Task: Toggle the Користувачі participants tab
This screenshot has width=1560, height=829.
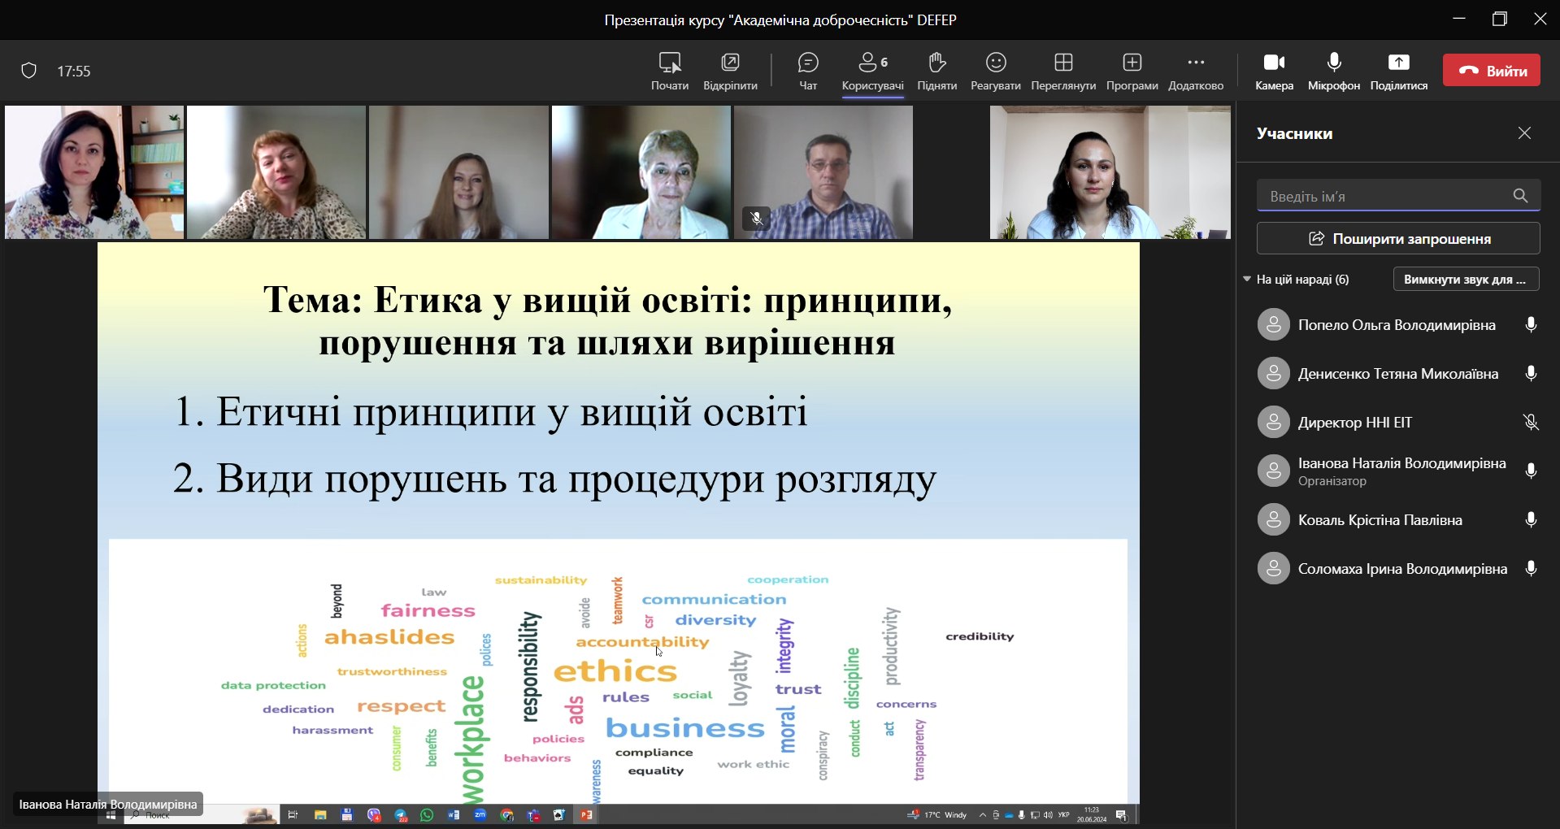Action: (x=872, y=71)
